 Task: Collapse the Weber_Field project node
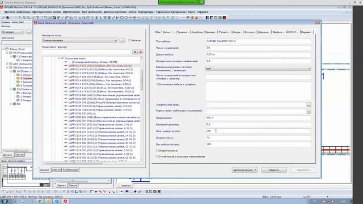click(x=3, y=49)
